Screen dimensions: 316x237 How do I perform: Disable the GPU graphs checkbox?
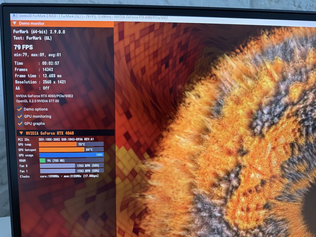point(20,123)
